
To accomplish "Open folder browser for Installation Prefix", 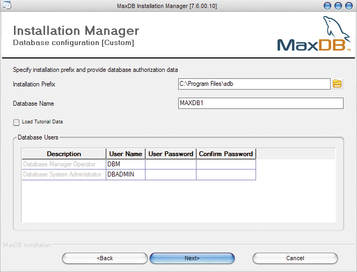I will (x=337, y=84).
